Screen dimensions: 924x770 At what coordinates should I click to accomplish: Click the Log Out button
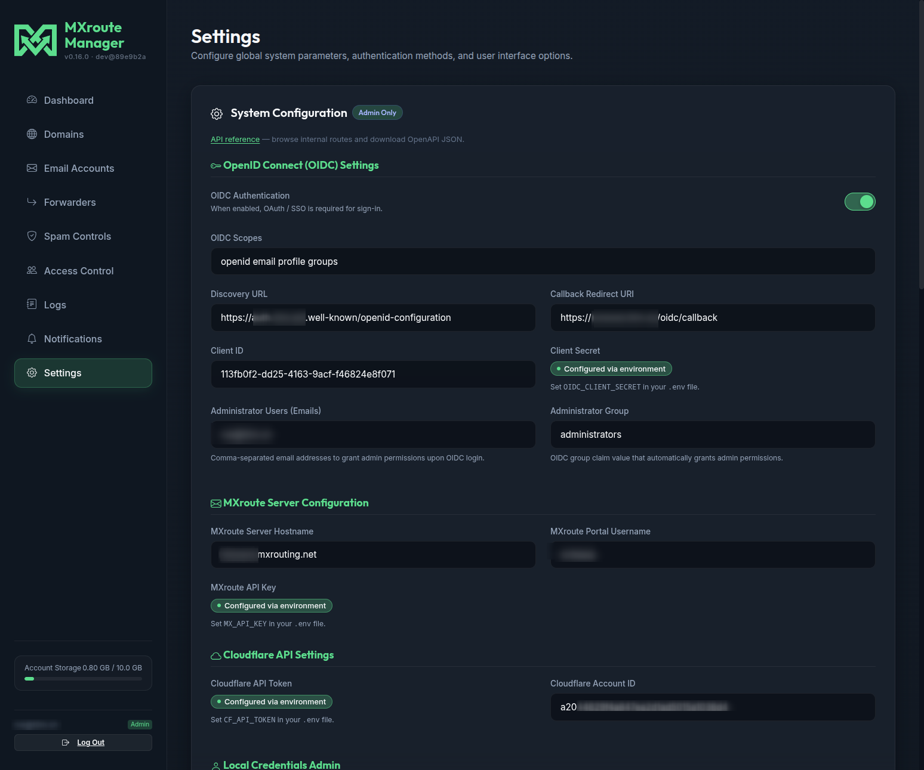coord(83,743)
